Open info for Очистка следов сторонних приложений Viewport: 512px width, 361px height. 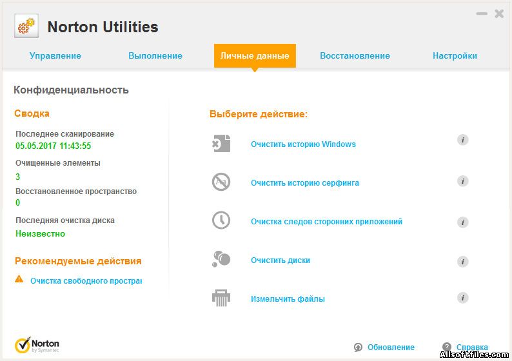point(462,222)
